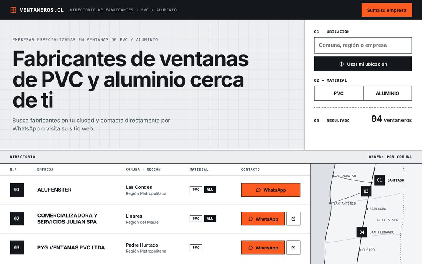Click the chat bubble icon in PYG Ventanas WhatsApp button

click(x=251, y=248)
